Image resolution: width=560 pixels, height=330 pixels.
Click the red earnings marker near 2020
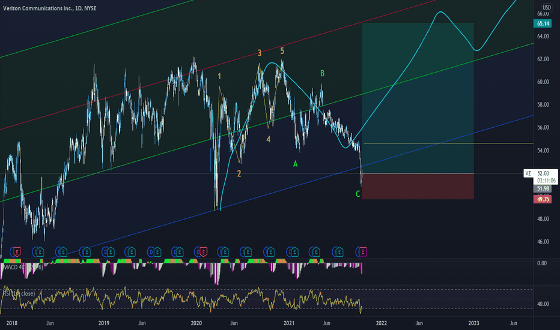(x=203, y=252)
